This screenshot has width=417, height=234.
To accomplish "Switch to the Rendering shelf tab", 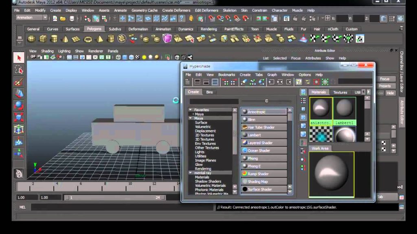I will [208, 29].
